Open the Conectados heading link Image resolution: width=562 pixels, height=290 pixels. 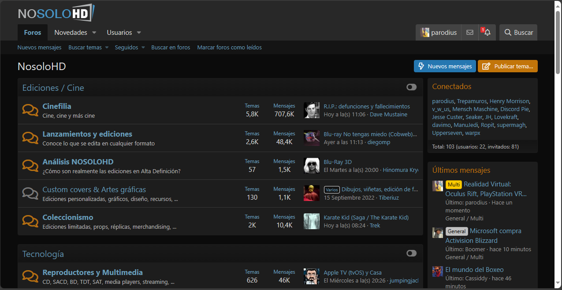point(452,86)
